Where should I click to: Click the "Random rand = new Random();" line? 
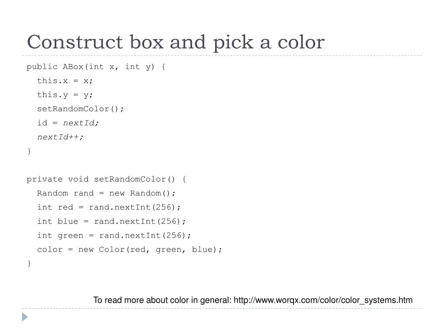point(106,193)
